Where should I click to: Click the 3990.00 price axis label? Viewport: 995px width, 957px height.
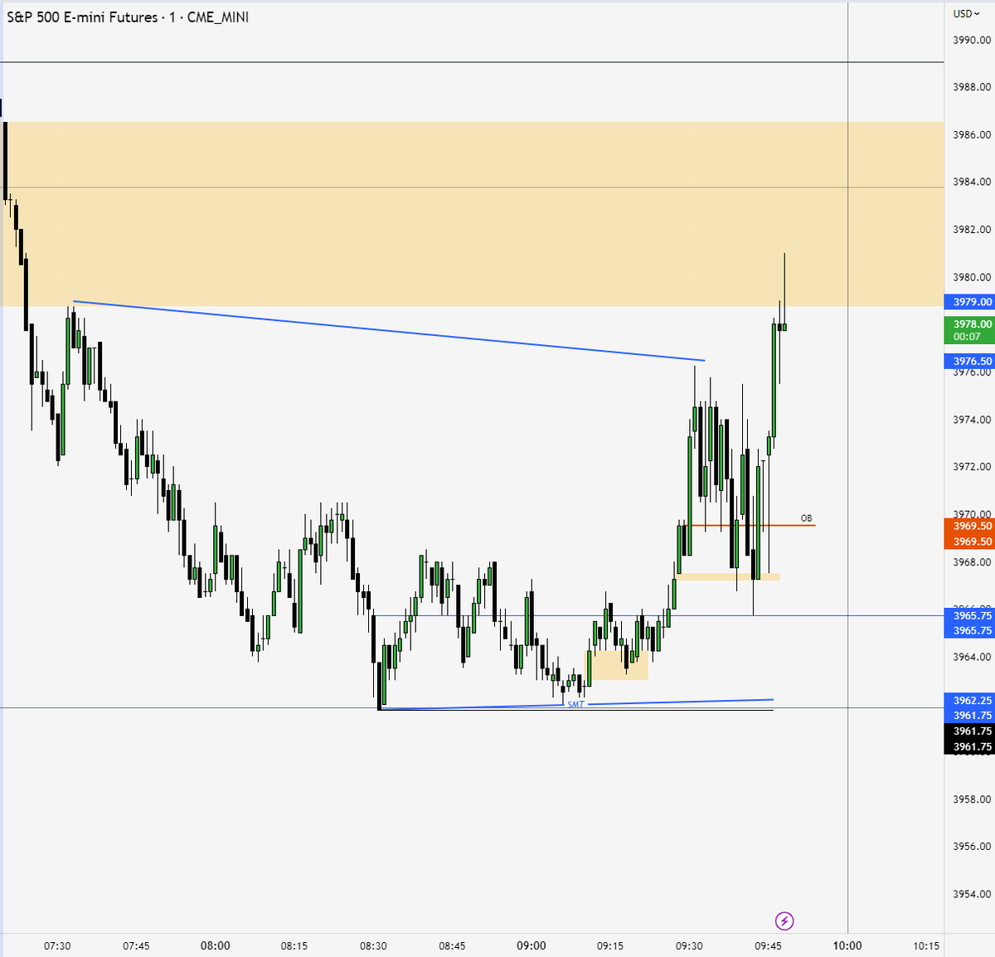(x=972, y=40)
